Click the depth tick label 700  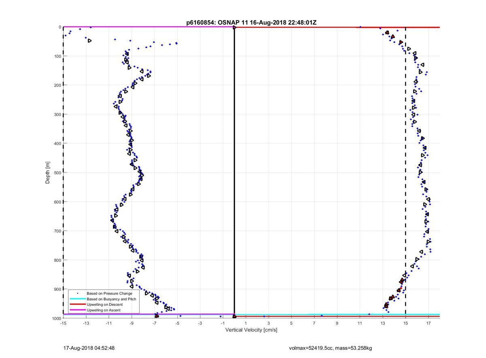(58, 231)
